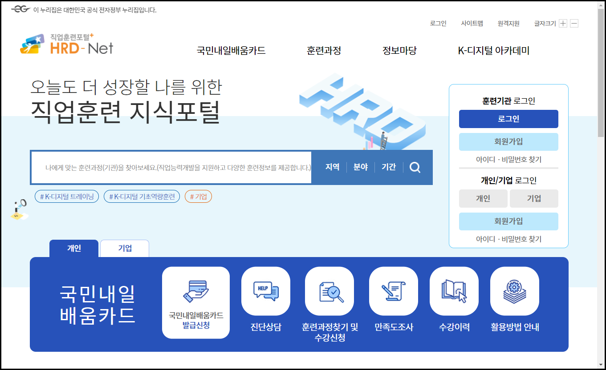Click the telescope mascot icon
The height and width of the screenshot is (370, 606).
tap(19, 210)
